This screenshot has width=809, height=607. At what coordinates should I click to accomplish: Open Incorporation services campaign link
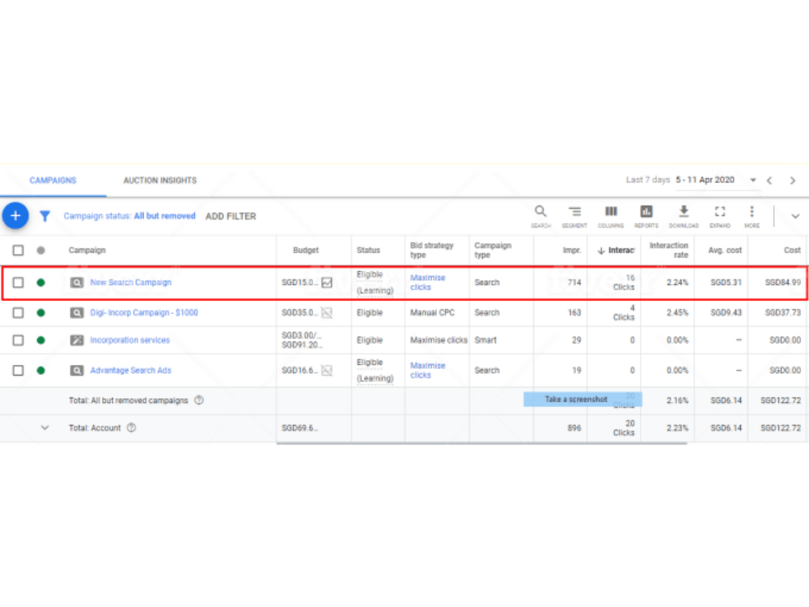[129, 340]
